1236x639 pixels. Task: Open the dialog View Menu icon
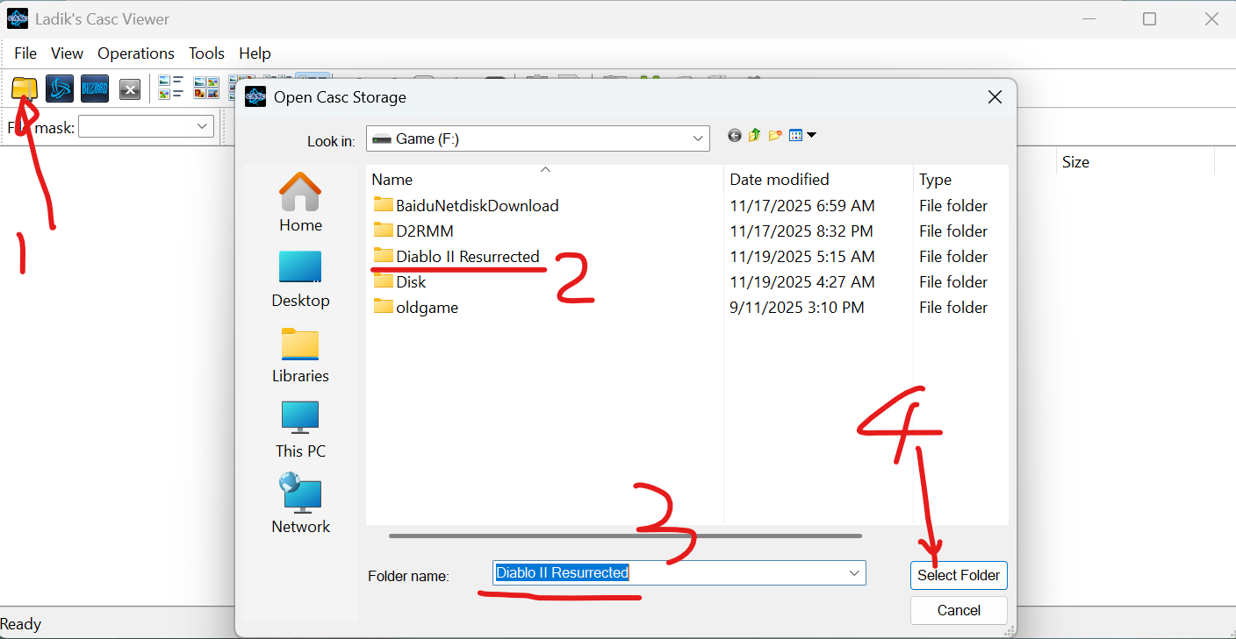[796, 135]
